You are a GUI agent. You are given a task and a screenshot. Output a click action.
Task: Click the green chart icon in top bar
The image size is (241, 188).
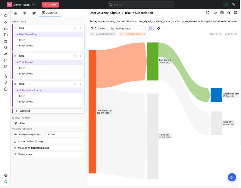coord(226,5)
